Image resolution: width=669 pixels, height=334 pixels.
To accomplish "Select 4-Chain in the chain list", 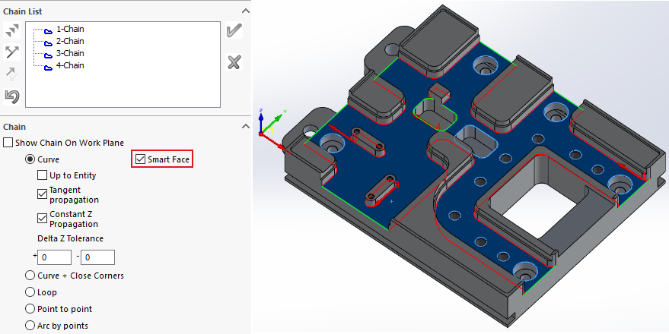I will pos(70,65).
